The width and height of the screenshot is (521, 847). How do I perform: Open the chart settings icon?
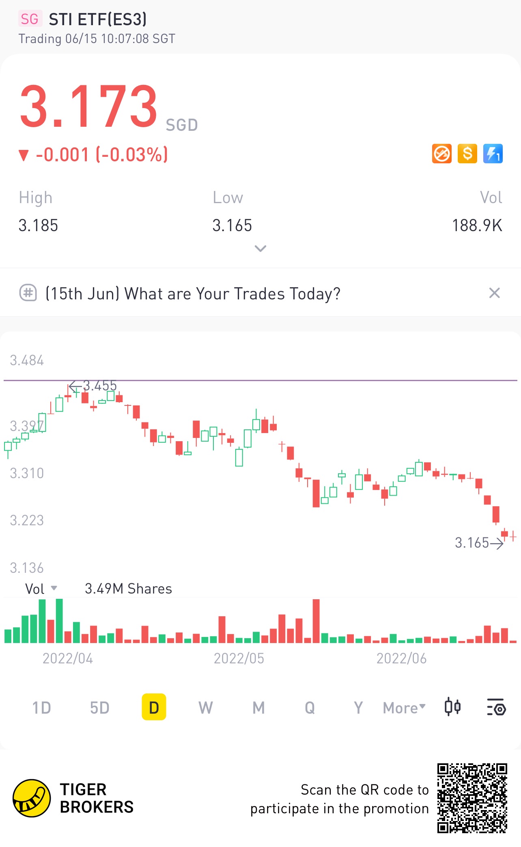(x=496, y=707)
